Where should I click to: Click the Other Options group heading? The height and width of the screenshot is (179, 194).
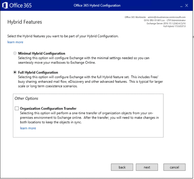(x=26, y=98)
